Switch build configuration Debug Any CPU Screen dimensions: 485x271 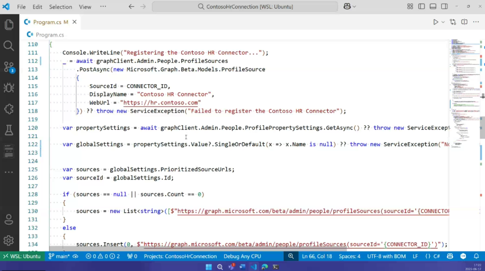(242, 256)
